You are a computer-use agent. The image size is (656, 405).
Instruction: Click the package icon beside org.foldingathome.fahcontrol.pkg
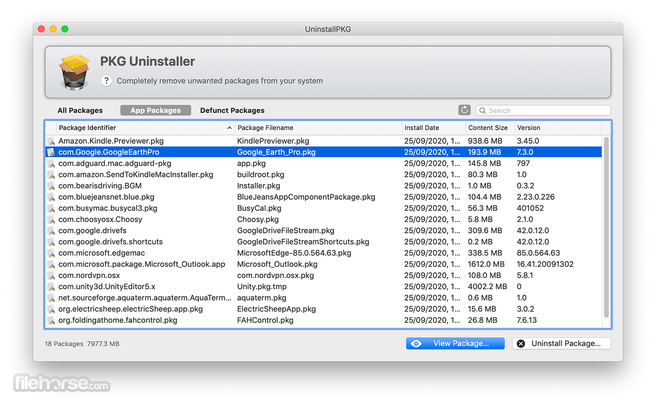coord(51,321)
